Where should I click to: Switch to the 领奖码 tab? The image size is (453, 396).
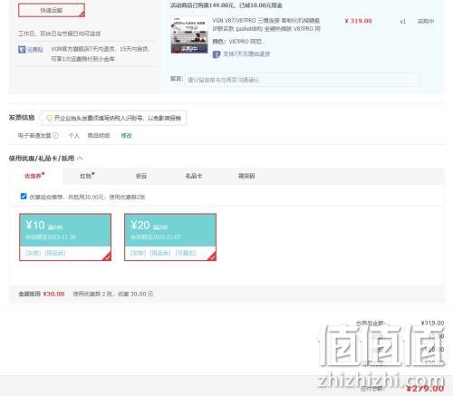pos(246,176)
